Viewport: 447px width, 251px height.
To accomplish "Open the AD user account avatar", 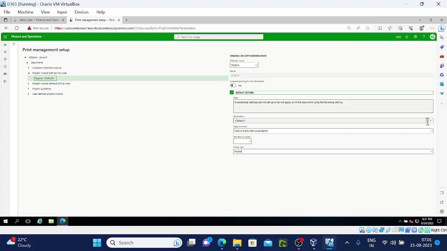I will [432, 37].
